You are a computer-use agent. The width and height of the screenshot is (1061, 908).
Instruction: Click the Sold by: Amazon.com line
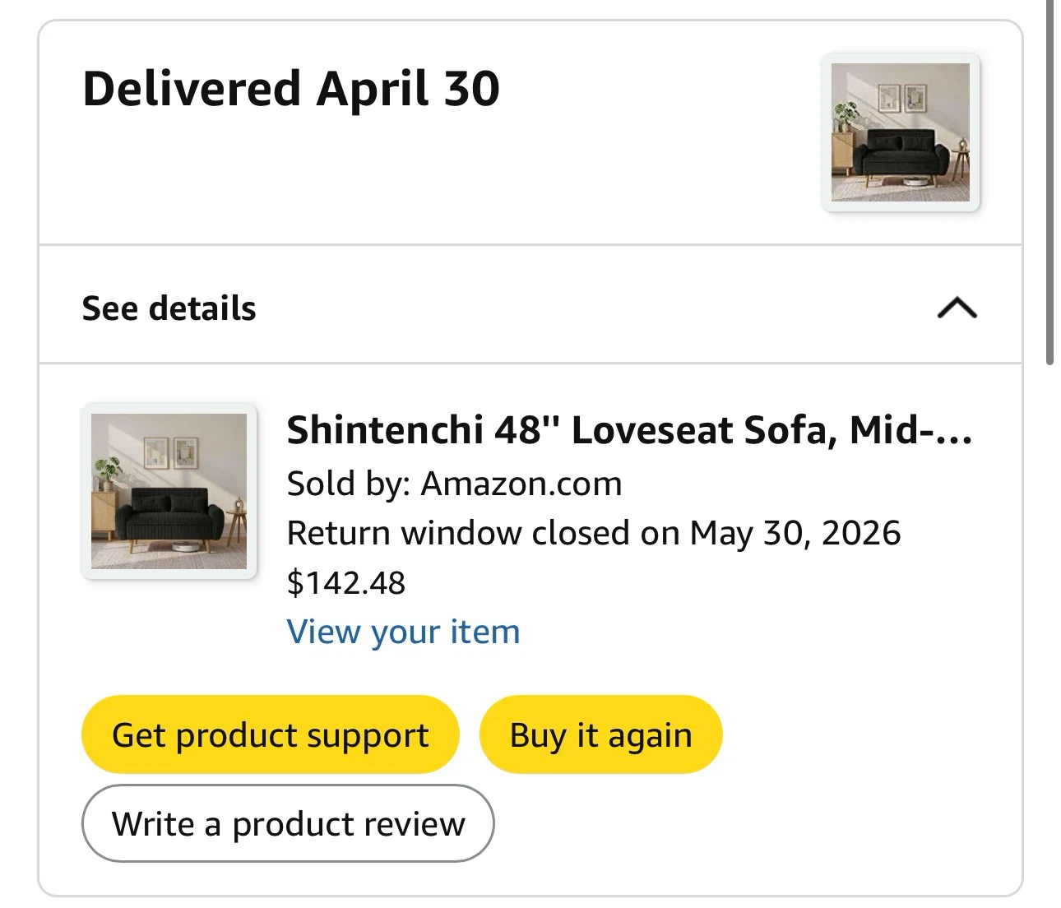(x=454, y=484)
